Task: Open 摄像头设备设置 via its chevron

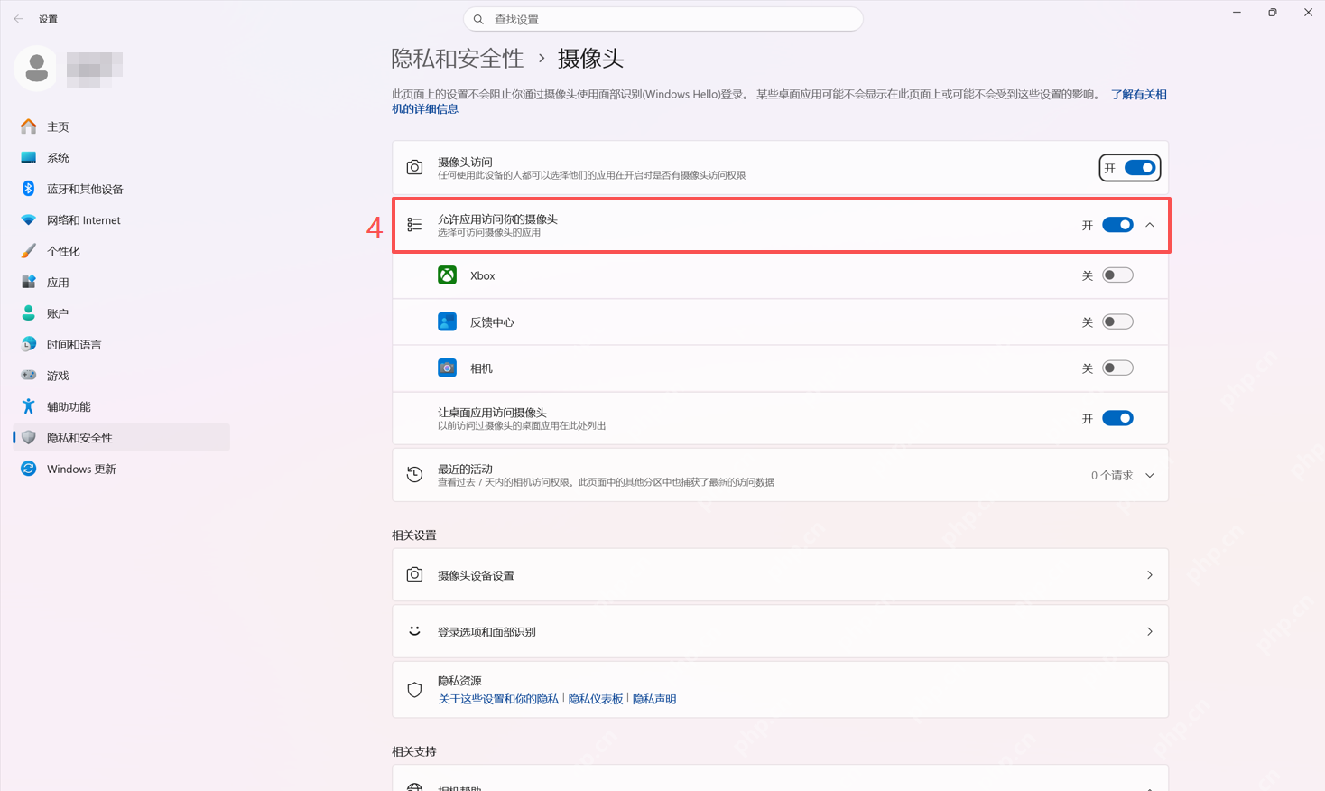Action: (x=1150, y=575)
